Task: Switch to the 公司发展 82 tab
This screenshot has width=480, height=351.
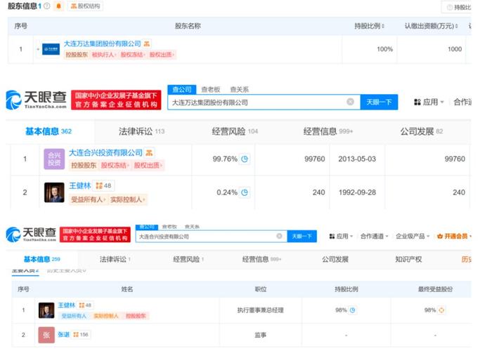Action: coord(422,131)
